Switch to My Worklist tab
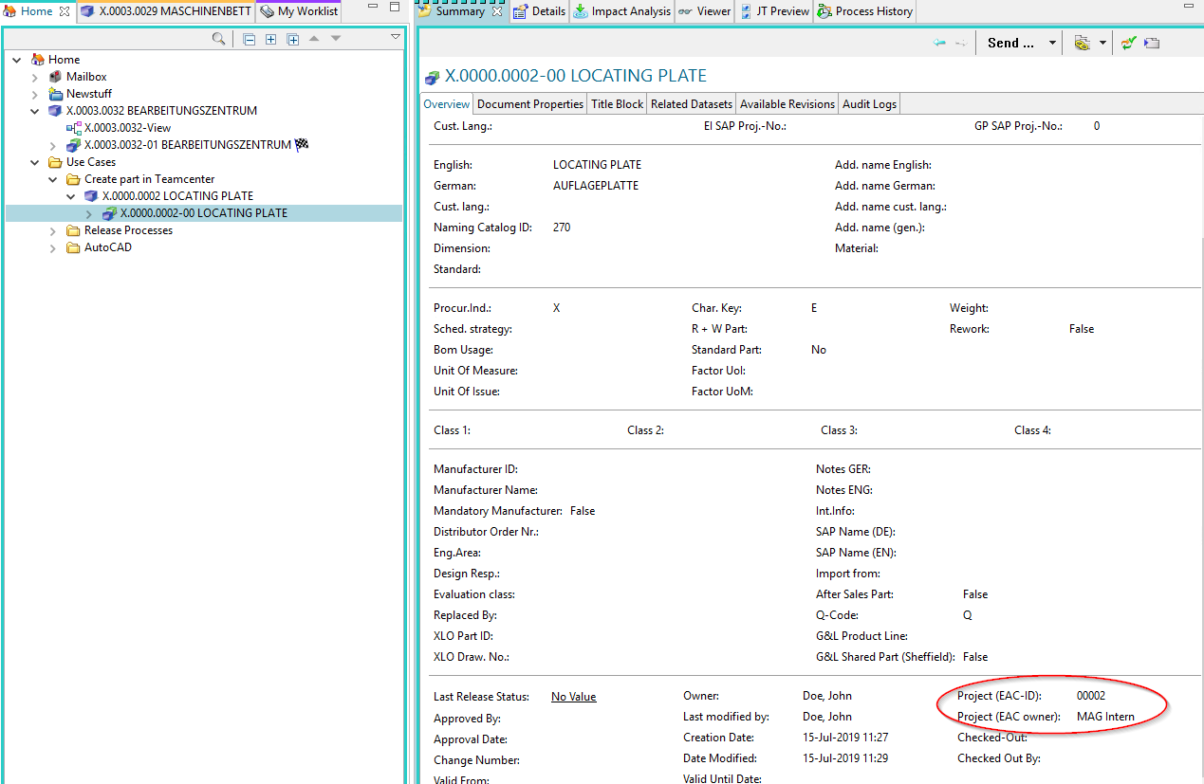The image size is (1204, 784). pyautogui.click(x=299, y=11)
